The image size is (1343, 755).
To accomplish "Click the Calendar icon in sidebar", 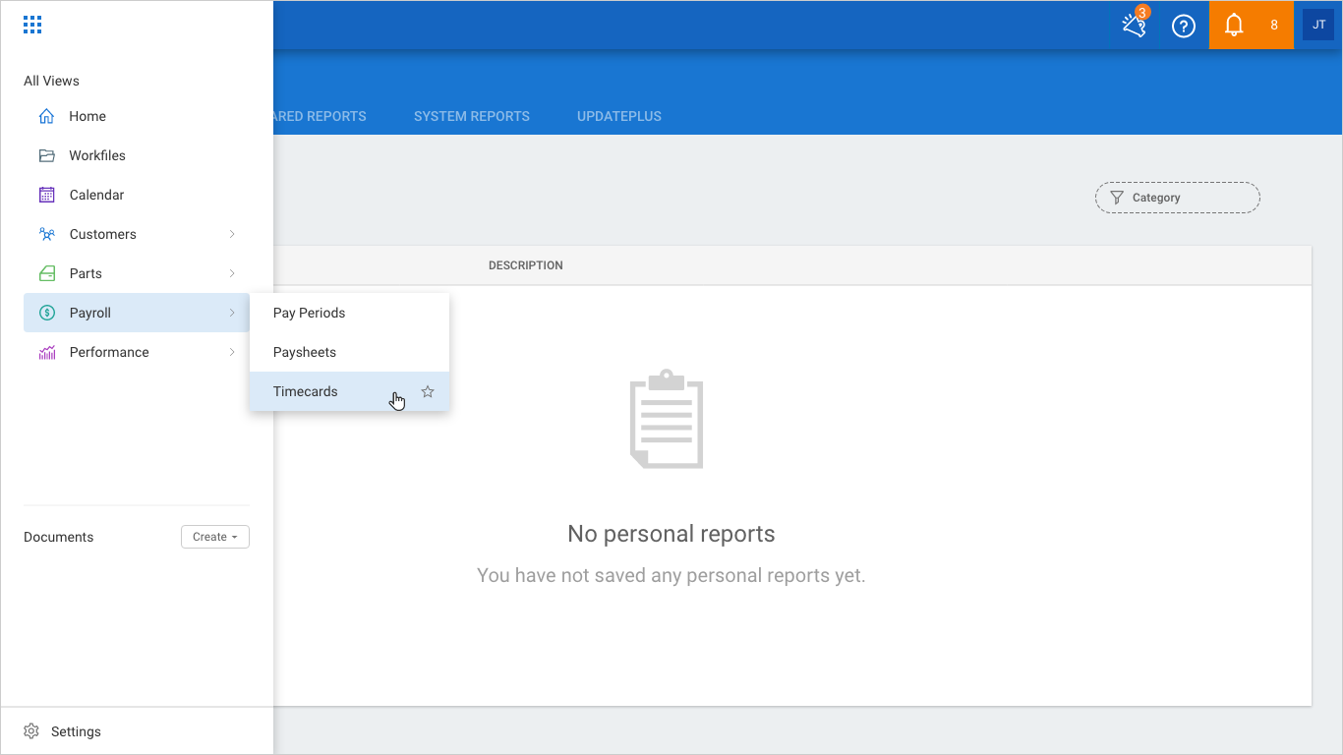I will click(x=46, y=195).
